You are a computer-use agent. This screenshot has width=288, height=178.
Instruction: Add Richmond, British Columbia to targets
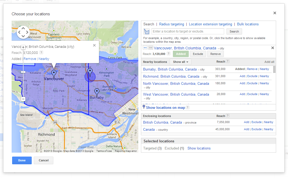pos(242,76)
